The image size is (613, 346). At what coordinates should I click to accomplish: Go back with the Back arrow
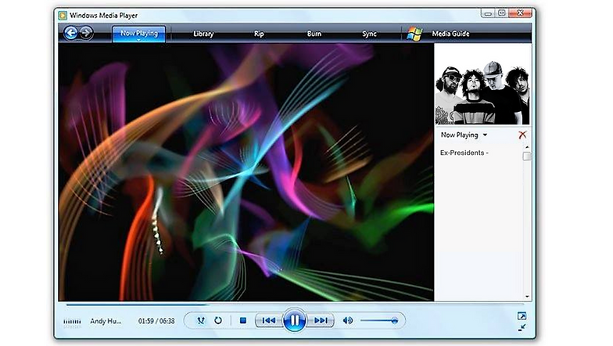coord(70,33)
